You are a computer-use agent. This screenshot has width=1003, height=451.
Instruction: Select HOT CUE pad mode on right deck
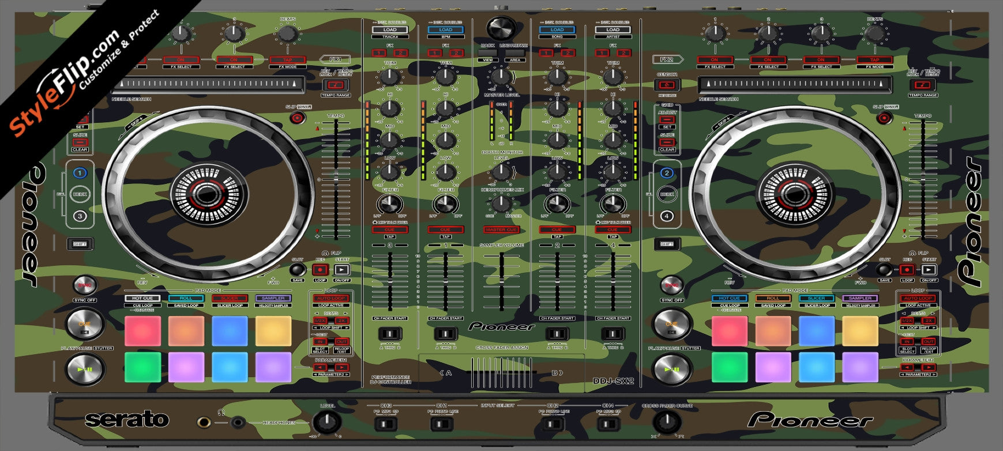coord(730,298)
